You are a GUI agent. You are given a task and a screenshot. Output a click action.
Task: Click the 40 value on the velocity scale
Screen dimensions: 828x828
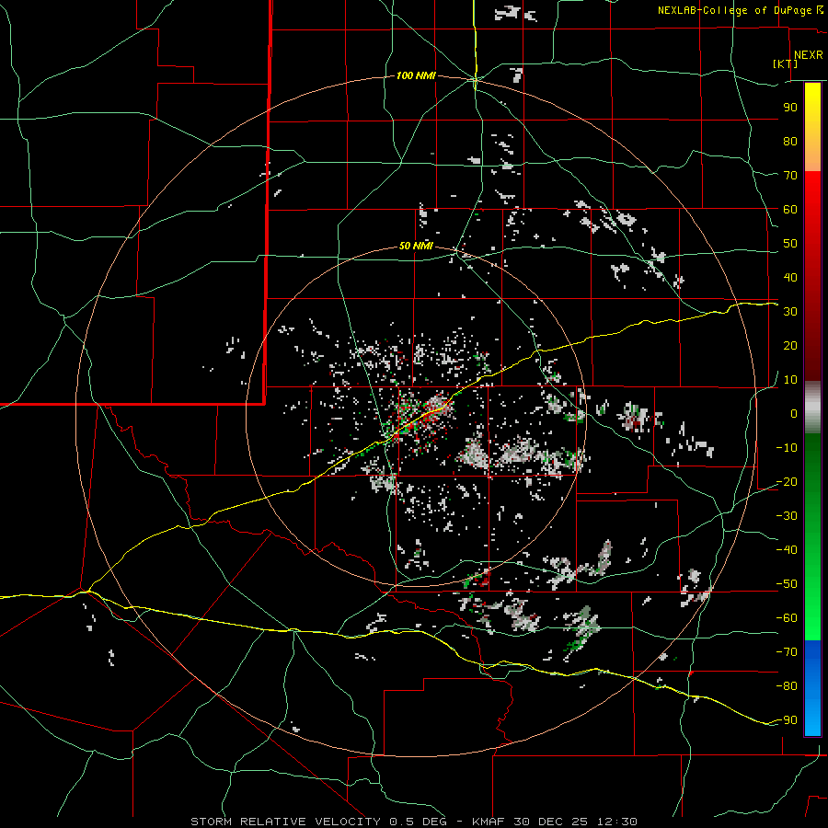pos(790,277)
